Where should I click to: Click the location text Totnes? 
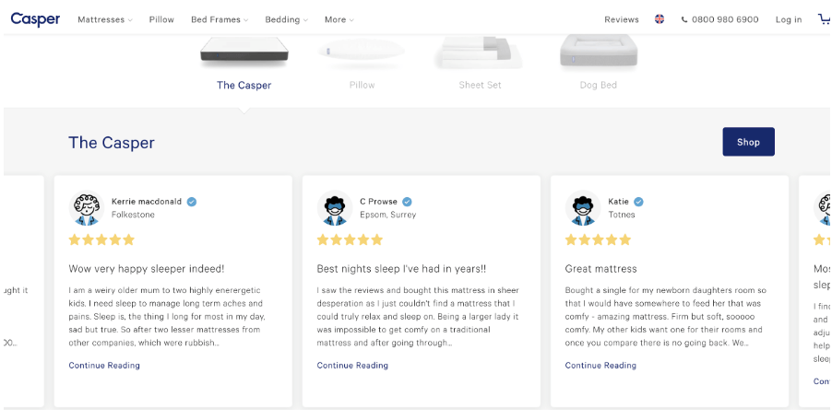tap(622, 215)
